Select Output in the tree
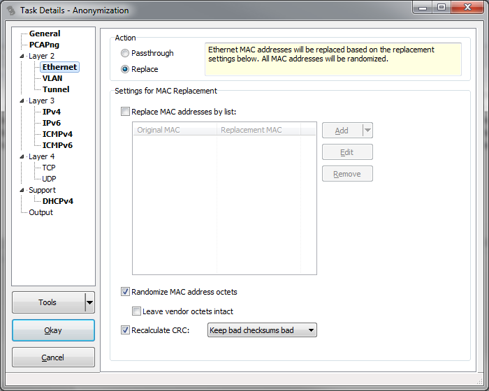 (x=41, y=212)
